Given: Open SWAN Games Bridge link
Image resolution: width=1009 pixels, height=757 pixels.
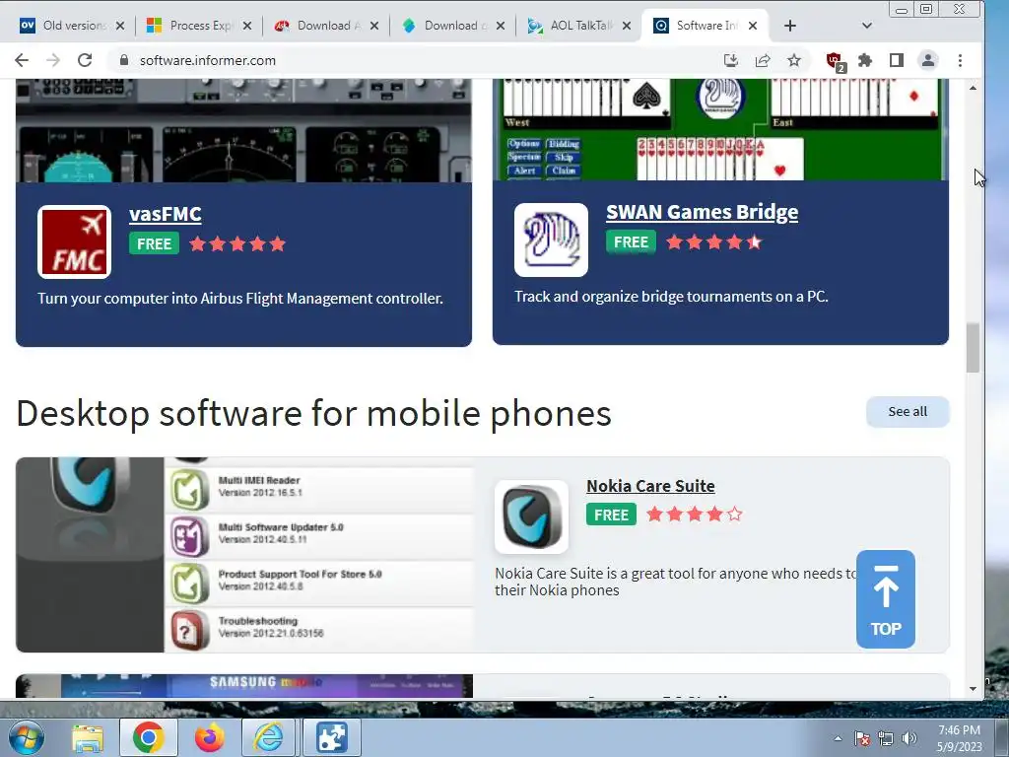Looking at the screenshot, I should click(702, 212).
